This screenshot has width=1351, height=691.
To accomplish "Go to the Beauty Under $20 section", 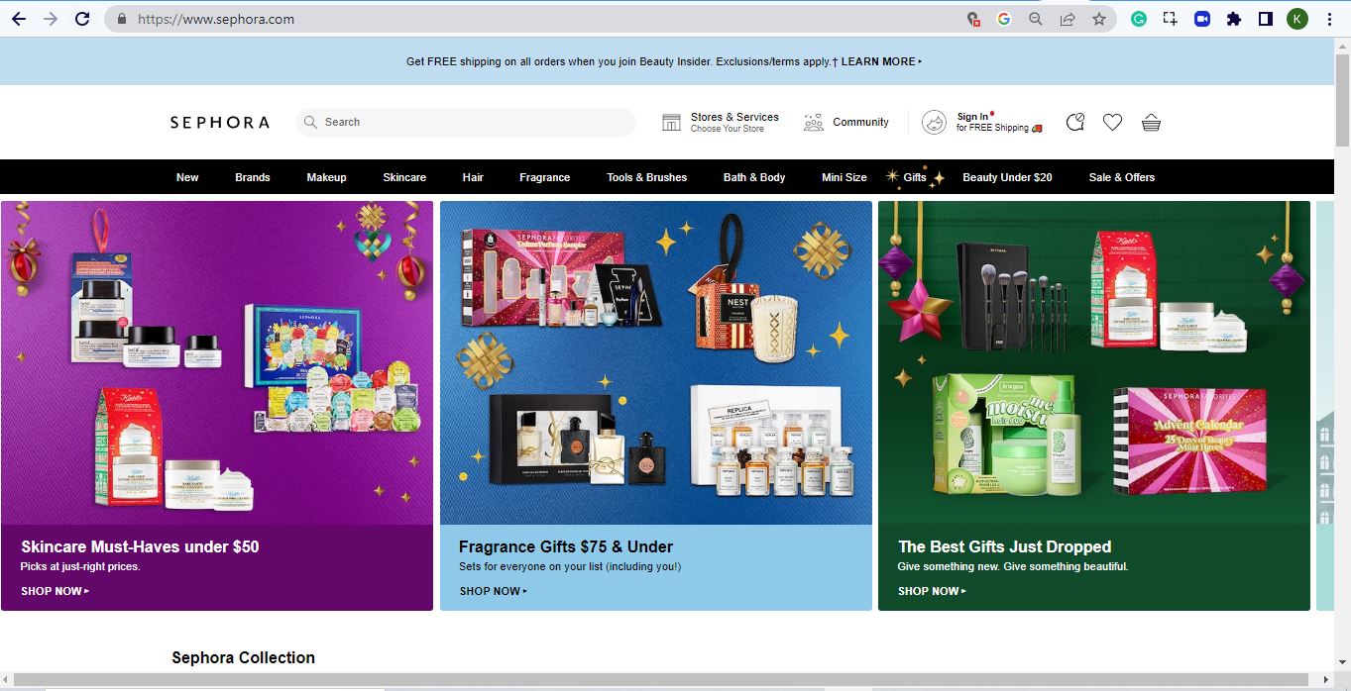I will pos(1007,177).
